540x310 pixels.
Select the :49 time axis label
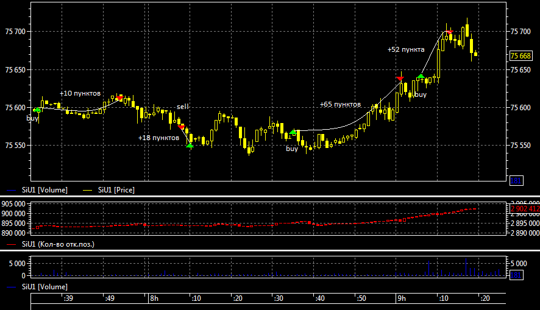110,298
